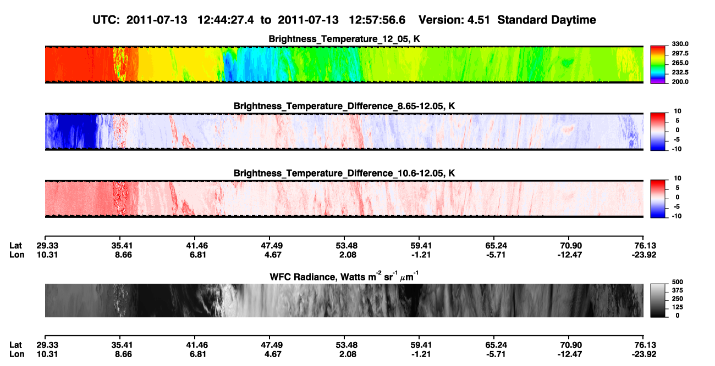Click 2.08 longitude value below WFC panel
Image resolution: width=715 pixels, height=366 pixels.
point(347,354)
